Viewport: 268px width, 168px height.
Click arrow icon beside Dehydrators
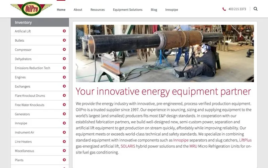(x=64, y=59)
